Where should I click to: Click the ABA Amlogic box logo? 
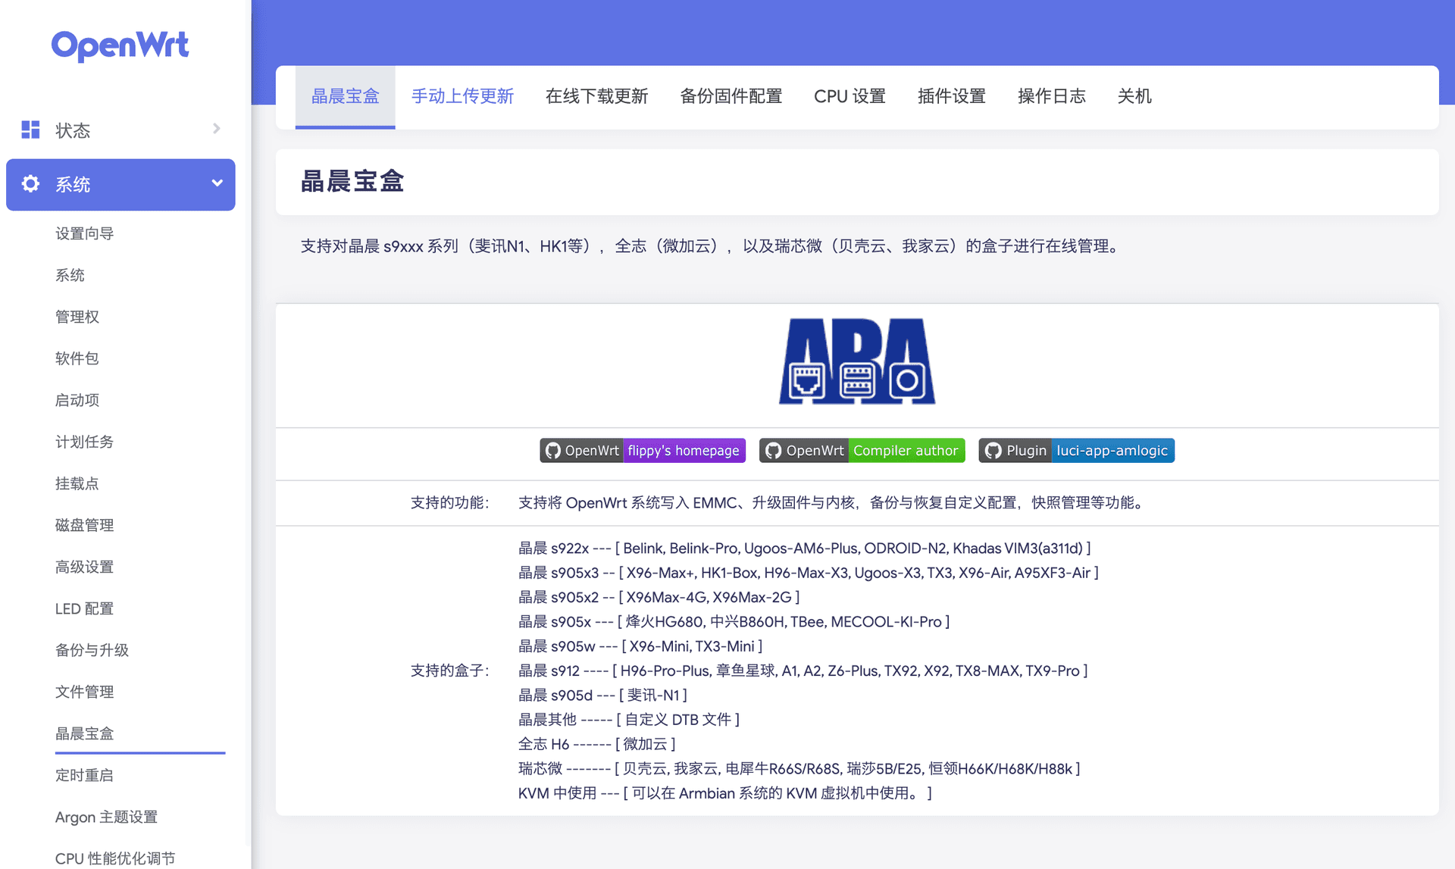pyautogui.click(x=857, y=361)
